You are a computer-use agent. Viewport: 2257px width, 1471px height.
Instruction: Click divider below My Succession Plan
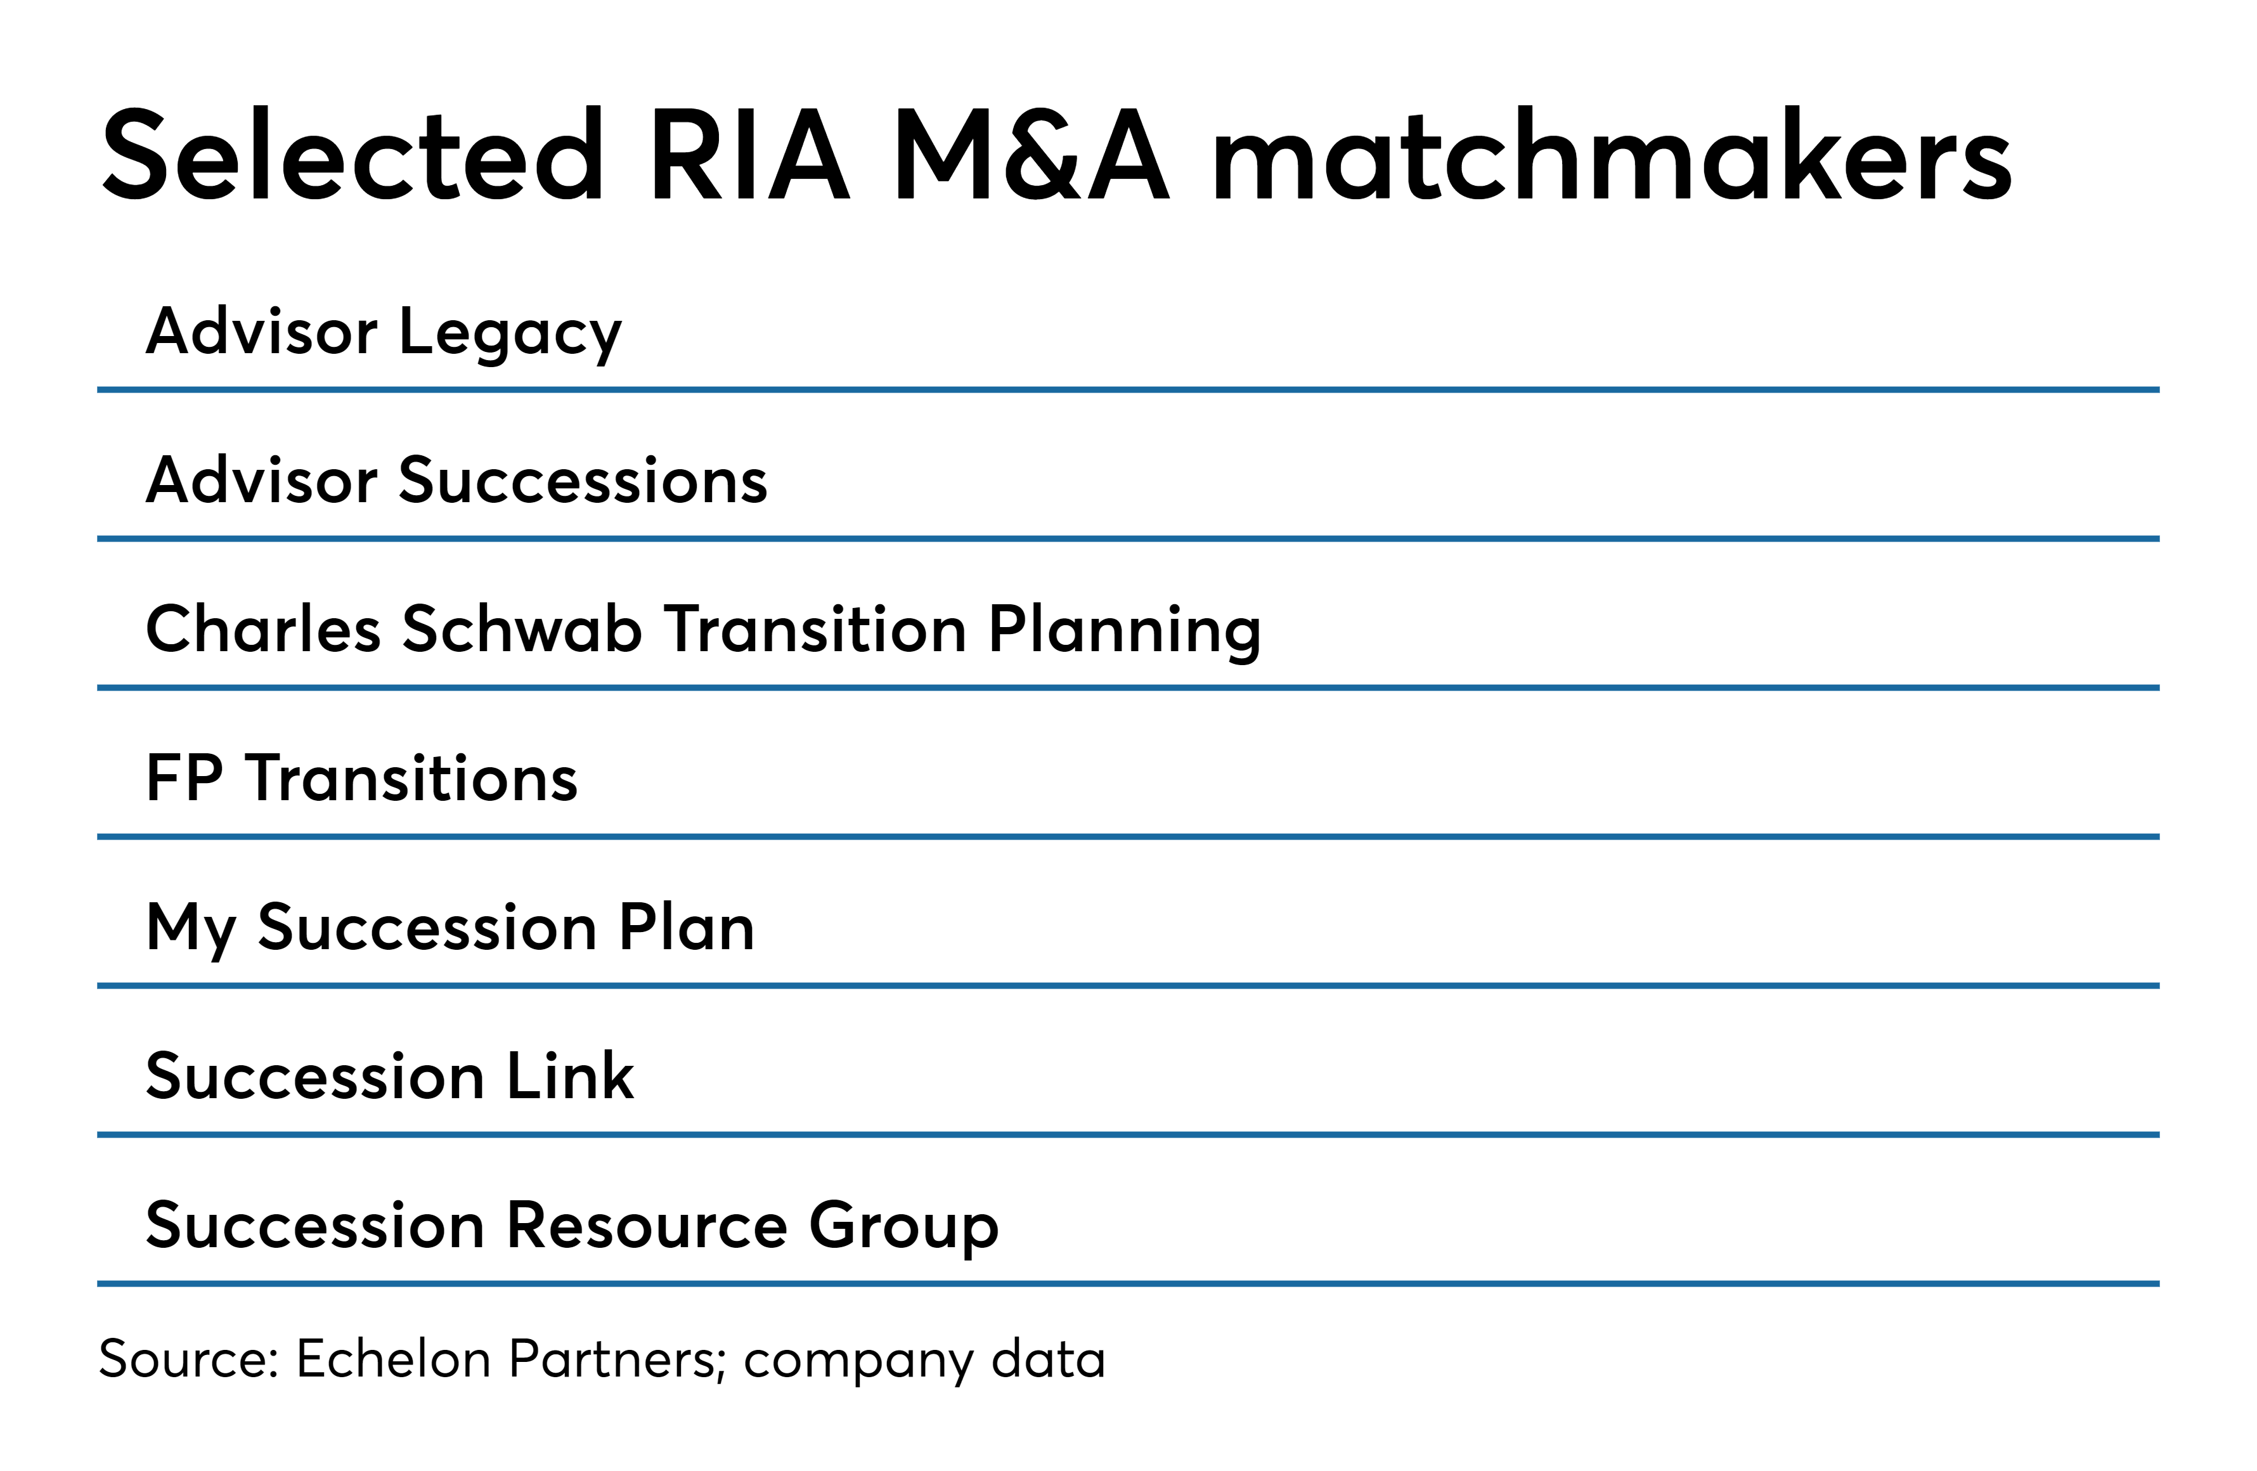tap(1128, 985)
